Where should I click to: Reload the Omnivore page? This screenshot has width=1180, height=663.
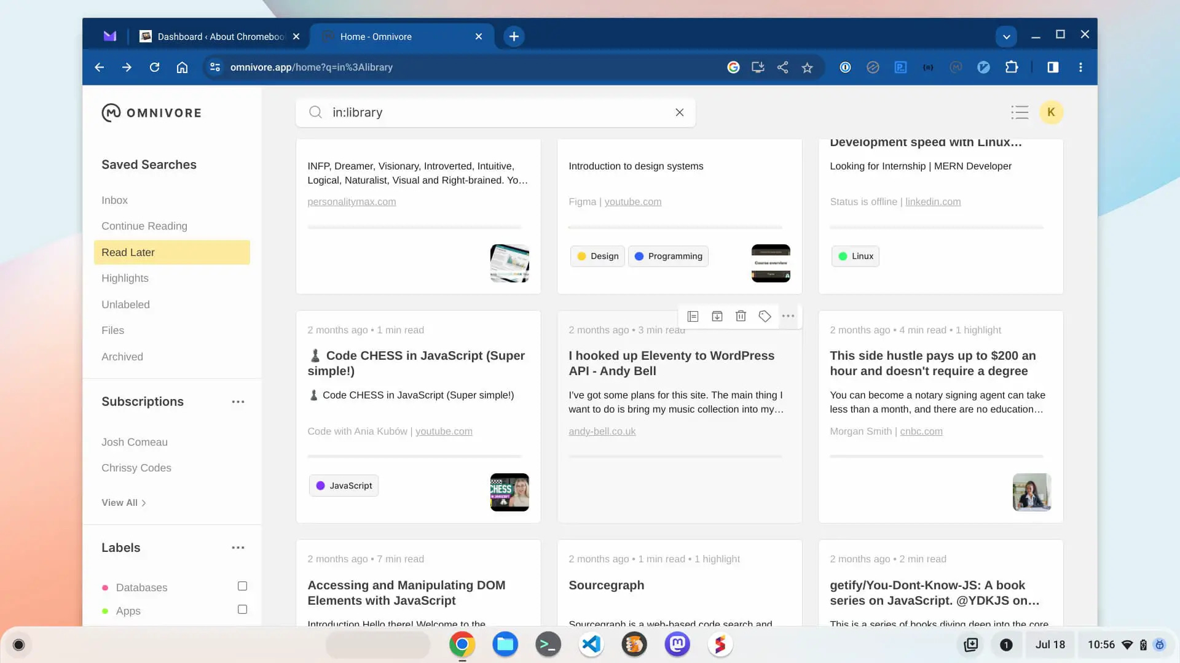[x=154, y=68]
